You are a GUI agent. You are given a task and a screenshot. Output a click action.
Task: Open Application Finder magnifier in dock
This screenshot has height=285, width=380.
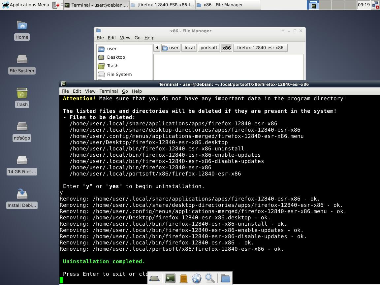coord(210,278)
